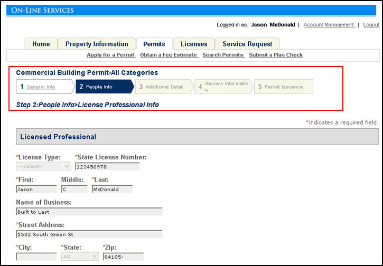The height and width of the screenshot is (266, 383).
Task: Open the State dropdown
Action: coord(80,256)
